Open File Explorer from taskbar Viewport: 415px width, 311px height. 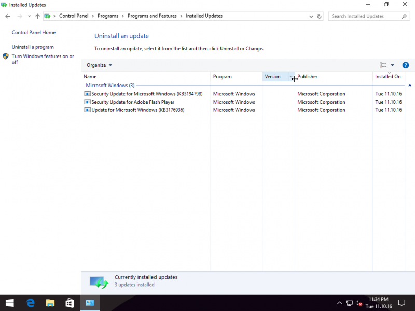(50, 303)
